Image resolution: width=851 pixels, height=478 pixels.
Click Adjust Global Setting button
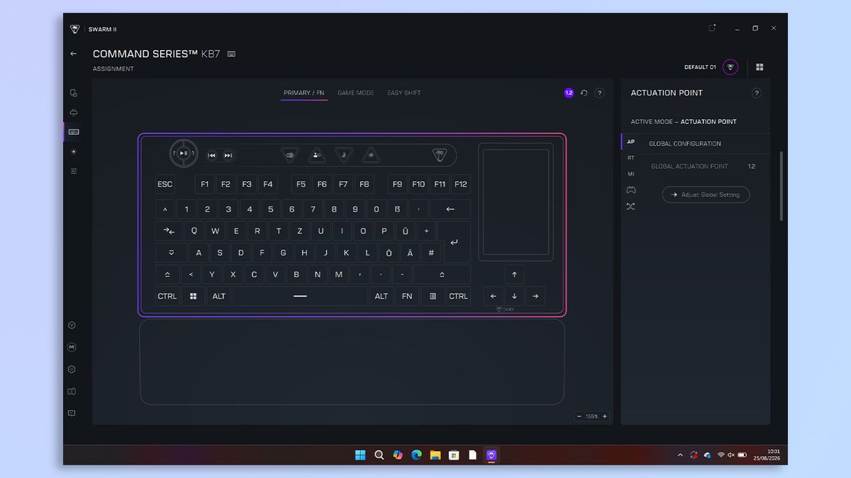point(706,195)
